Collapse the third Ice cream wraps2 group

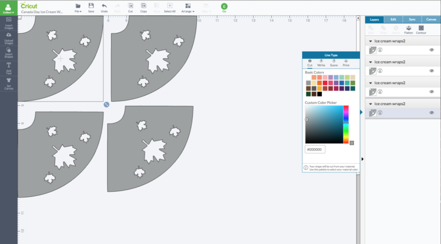point(370,83)
